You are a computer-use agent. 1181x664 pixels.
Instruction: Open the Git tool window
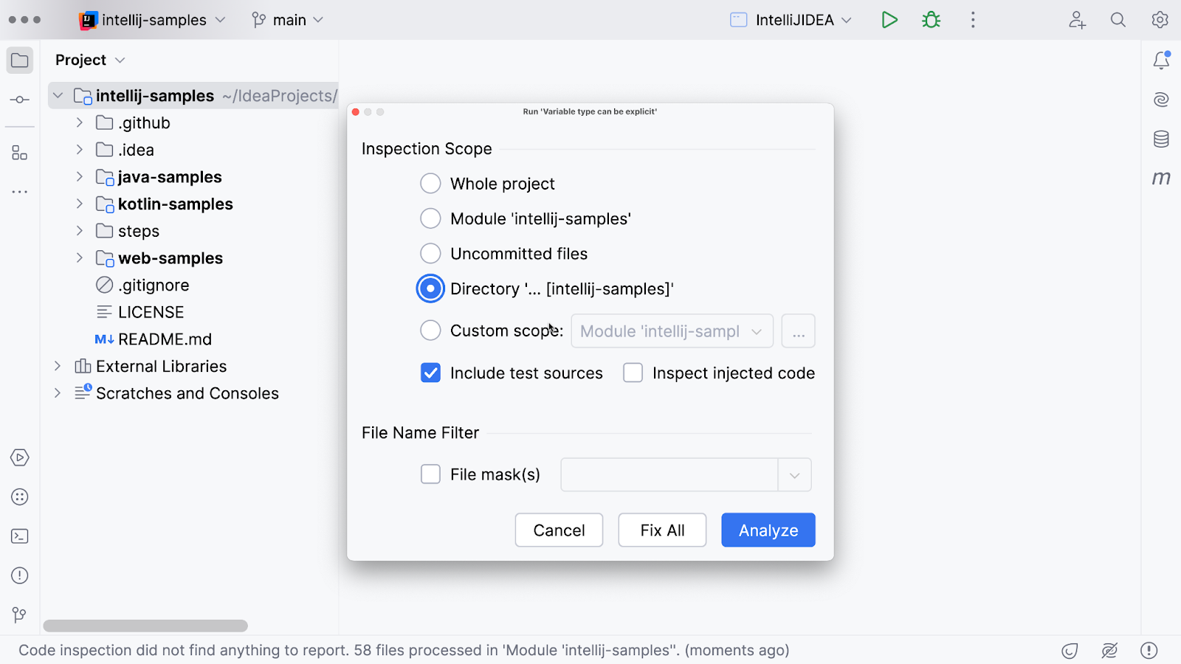[20, 615]
